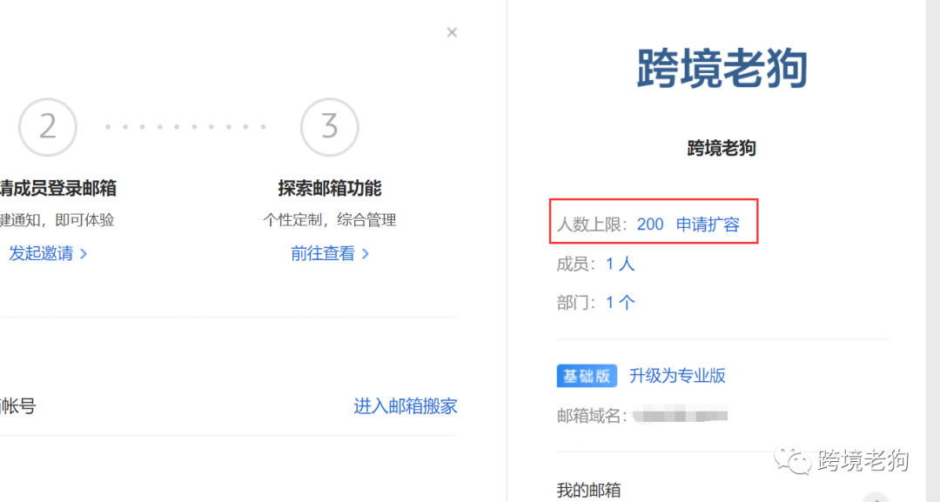The width and height of the screenshot is (940, 502).
Task: Click the chevron arrow after 前往查看
Action: [x=366, y=254]
